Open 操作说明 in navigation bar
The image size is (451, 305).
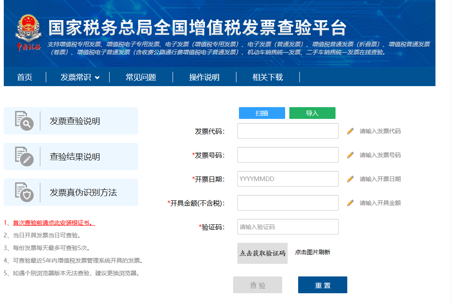pos(204,77)
